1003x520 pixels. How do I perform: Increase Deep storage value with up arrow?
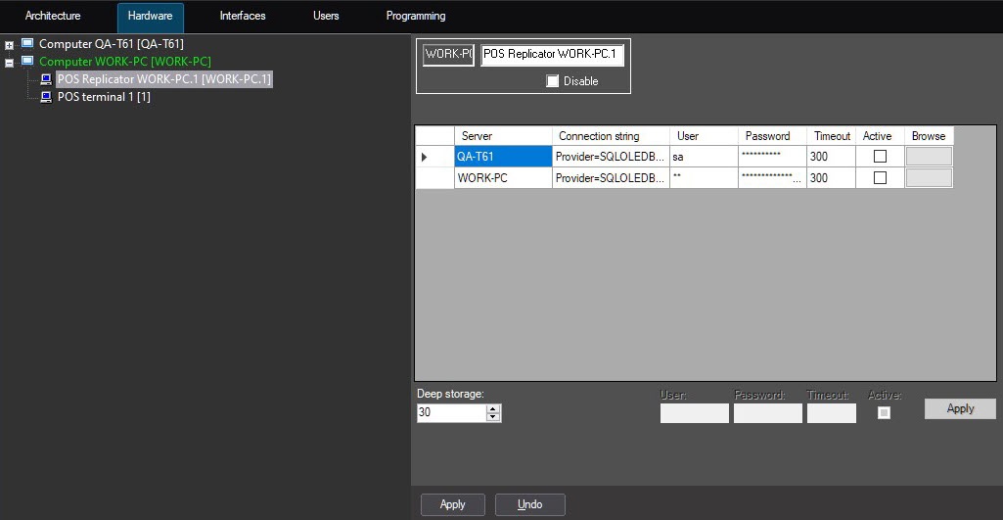click(493, 408)
